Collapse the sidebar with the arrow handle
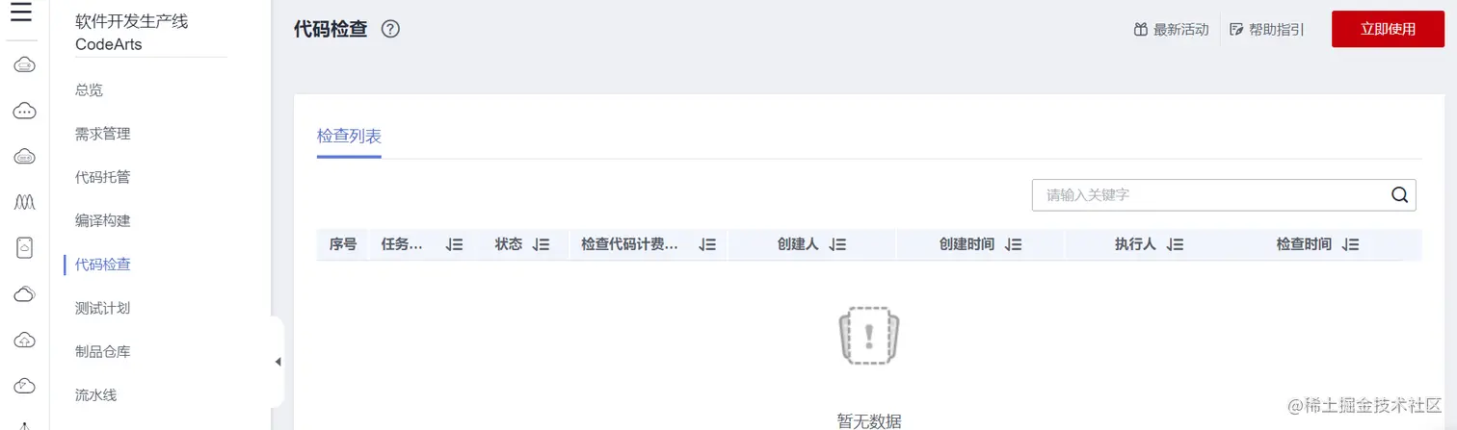The height and width of the screenshot is (430, 1457). [278, 362]
